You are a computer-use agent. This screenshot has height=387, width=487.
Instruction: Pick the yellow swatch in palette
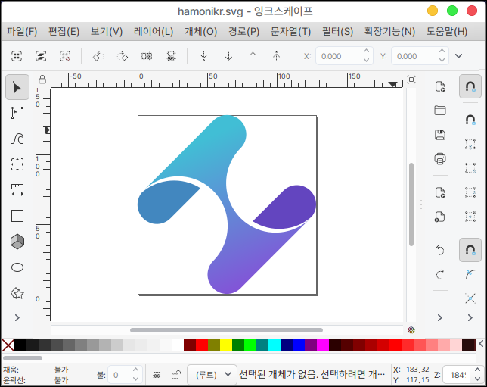pyautogui.click(x=226, y=345)
